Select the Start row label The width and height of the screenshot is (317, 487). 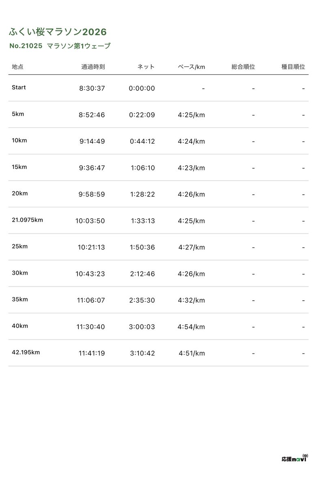coord(19,87)
